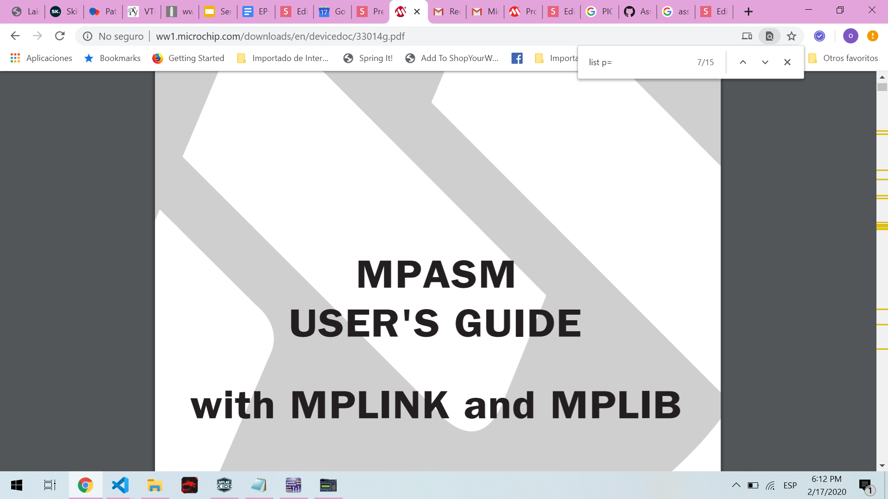The width and height of the screenshot is (888, 499).
Task: Click the cast/devices icon in the address bar
Action: 747,36
